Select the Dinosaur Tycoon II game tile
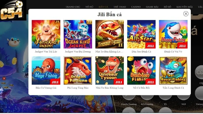Screen dimensions: 203x114 point(110,34)
